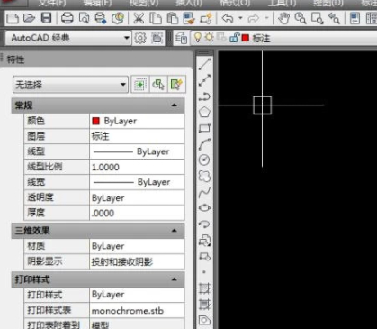Select the Ellipse Arc tool
The image size is (377, 329).
pyautogui.click(x=204, y=224)
